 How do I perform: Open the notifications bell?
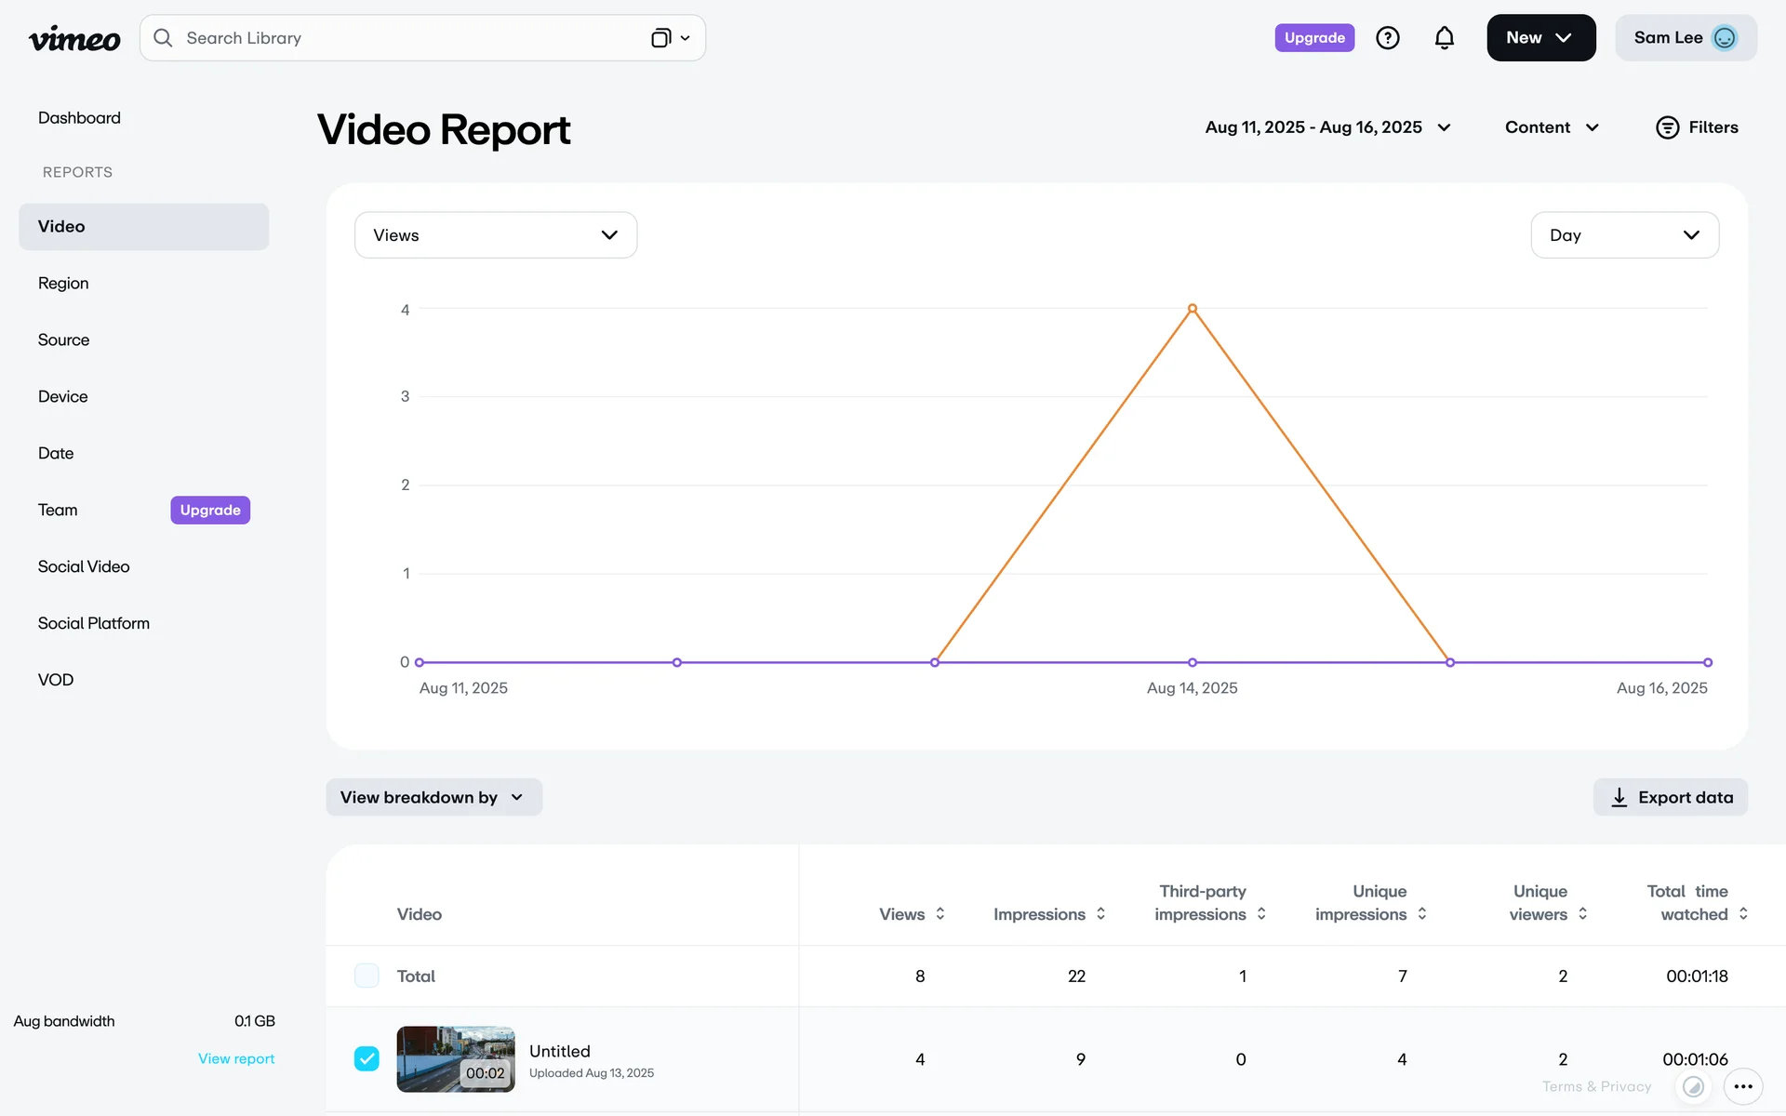pos(1444,38)
